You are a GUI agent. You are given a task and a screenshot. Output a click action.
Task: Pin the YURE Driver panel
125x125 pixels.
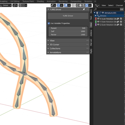(x=84, y=9)
